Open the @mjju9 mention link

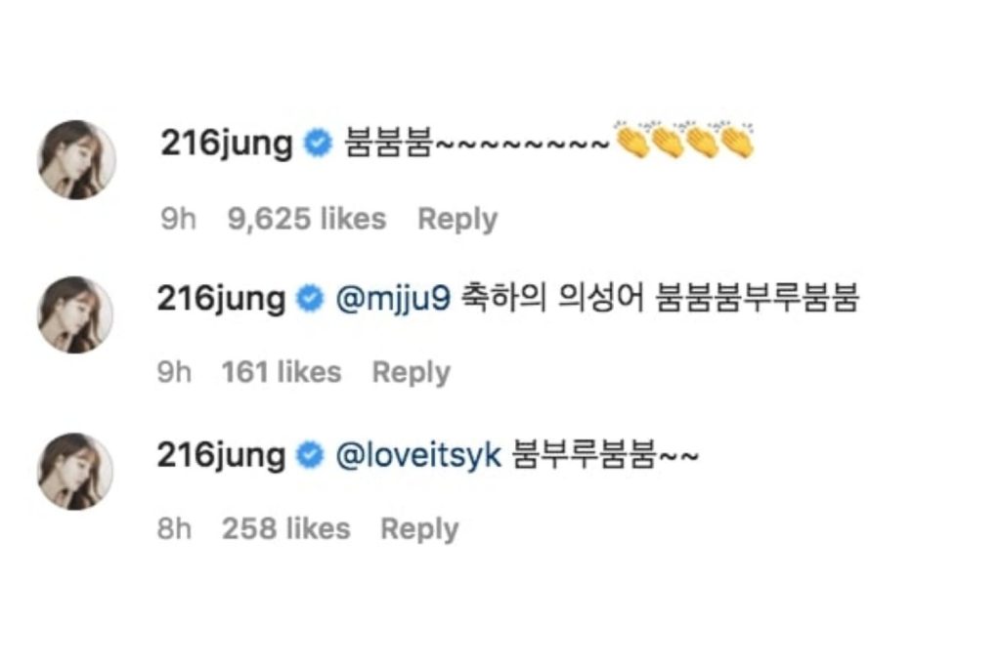[x=392, y=299]
